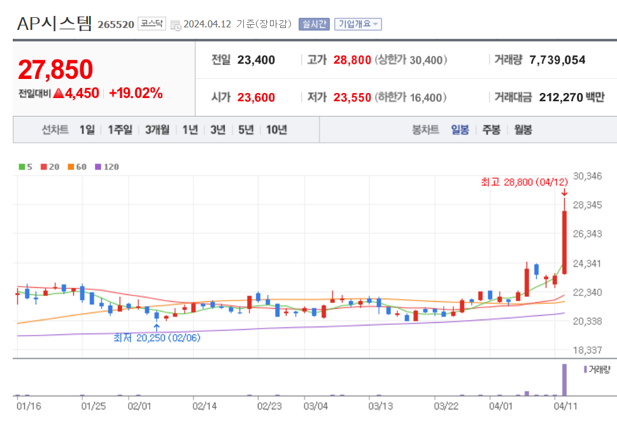Click the stock name AP시스템
Viewport: 617px width, 426px height.
pyautogui.click(x=54, y=23)
